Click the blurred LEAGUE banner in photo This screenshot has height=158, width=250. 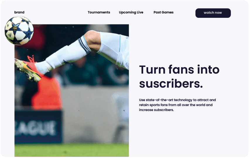[x=38, y=127]
